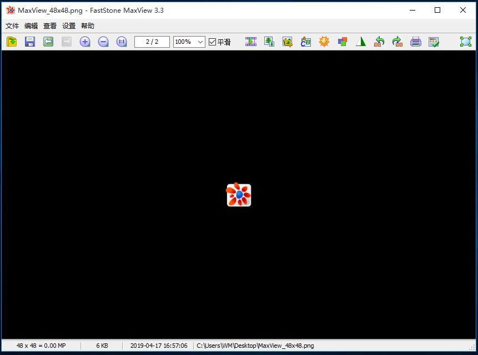Print the image with the printer icon
The image size is (478, 355).
pos(416,42)
